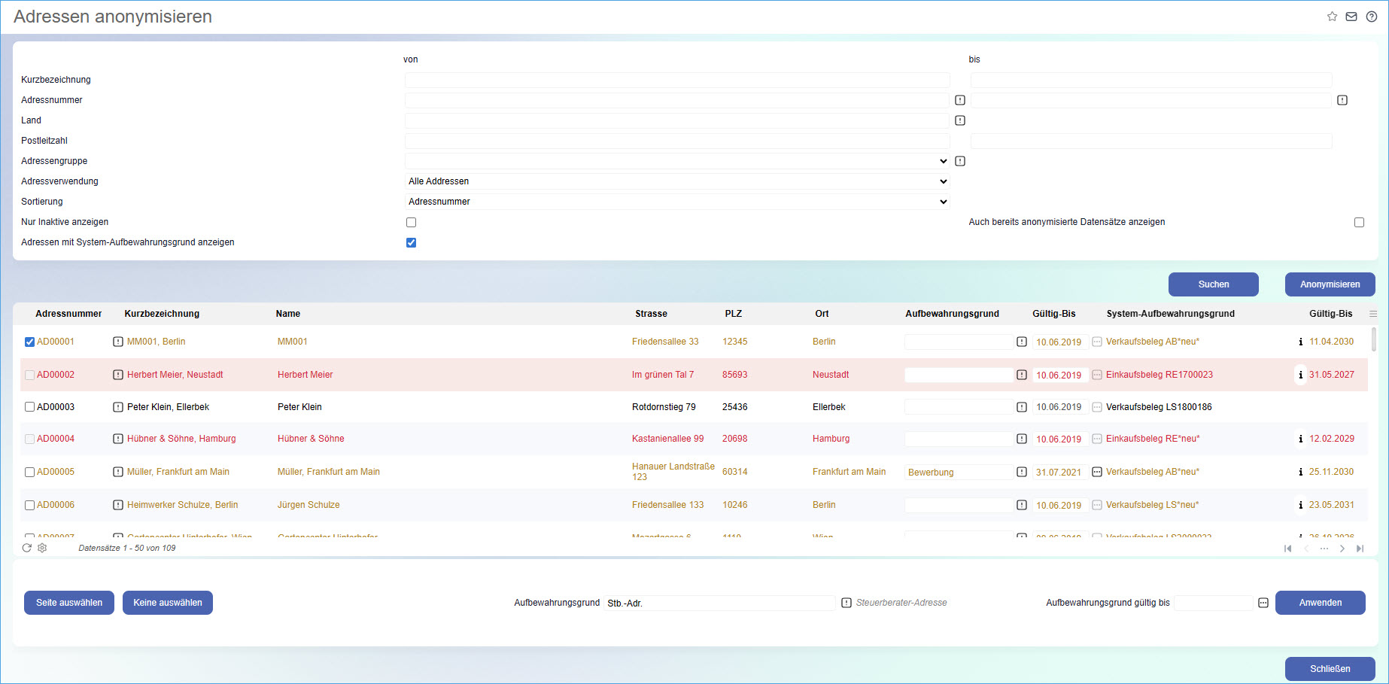Screen dimensions: 1389x684
Task: Open the help question mark icon
Action: [1372, 17]
